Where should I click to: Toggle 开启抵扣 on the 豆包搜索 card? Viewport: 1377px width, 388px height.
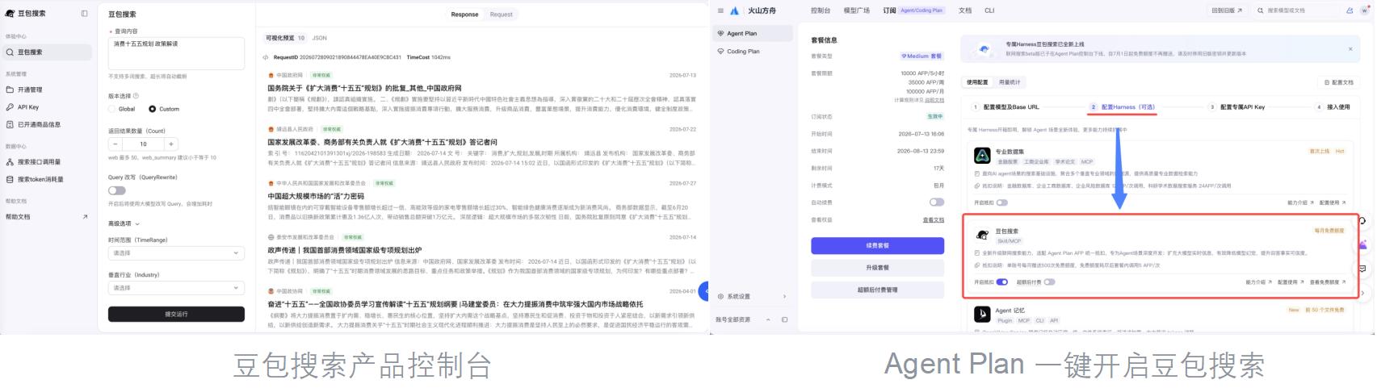(x=1002, y=282)
